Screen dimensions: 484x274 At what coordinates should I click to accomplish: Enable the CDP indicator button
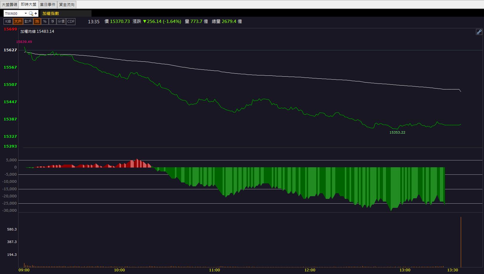click(x=71, y=21)
